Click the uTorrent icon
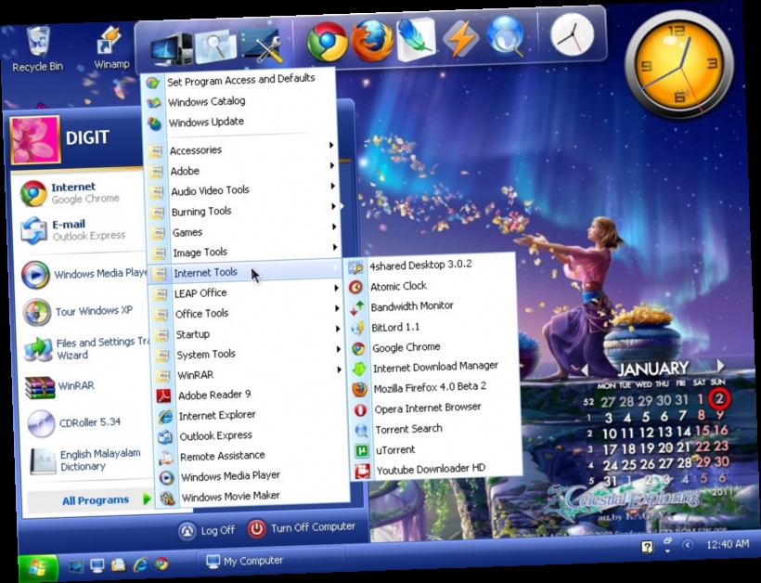The image size is (761, 583). [x=362, y=451]
